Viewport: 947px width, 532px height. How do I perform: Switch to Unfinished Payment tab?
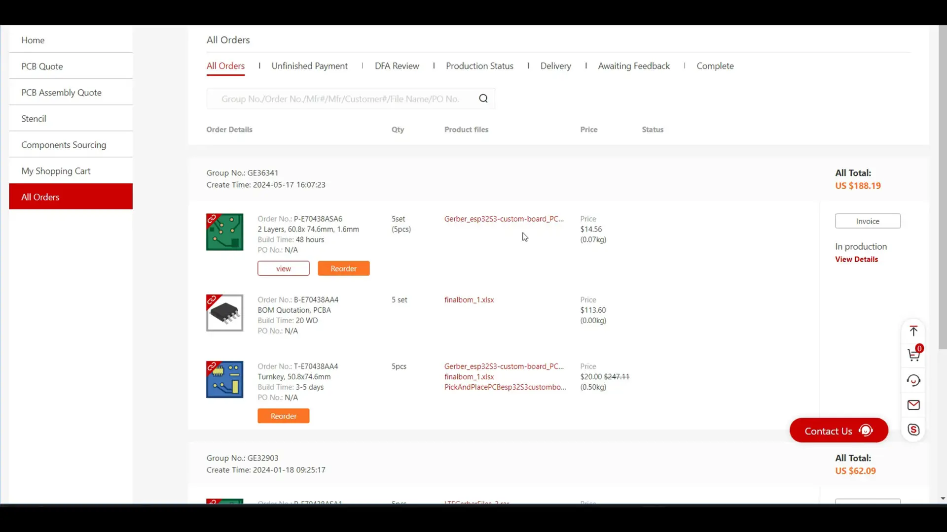click(x=309, y=66)
